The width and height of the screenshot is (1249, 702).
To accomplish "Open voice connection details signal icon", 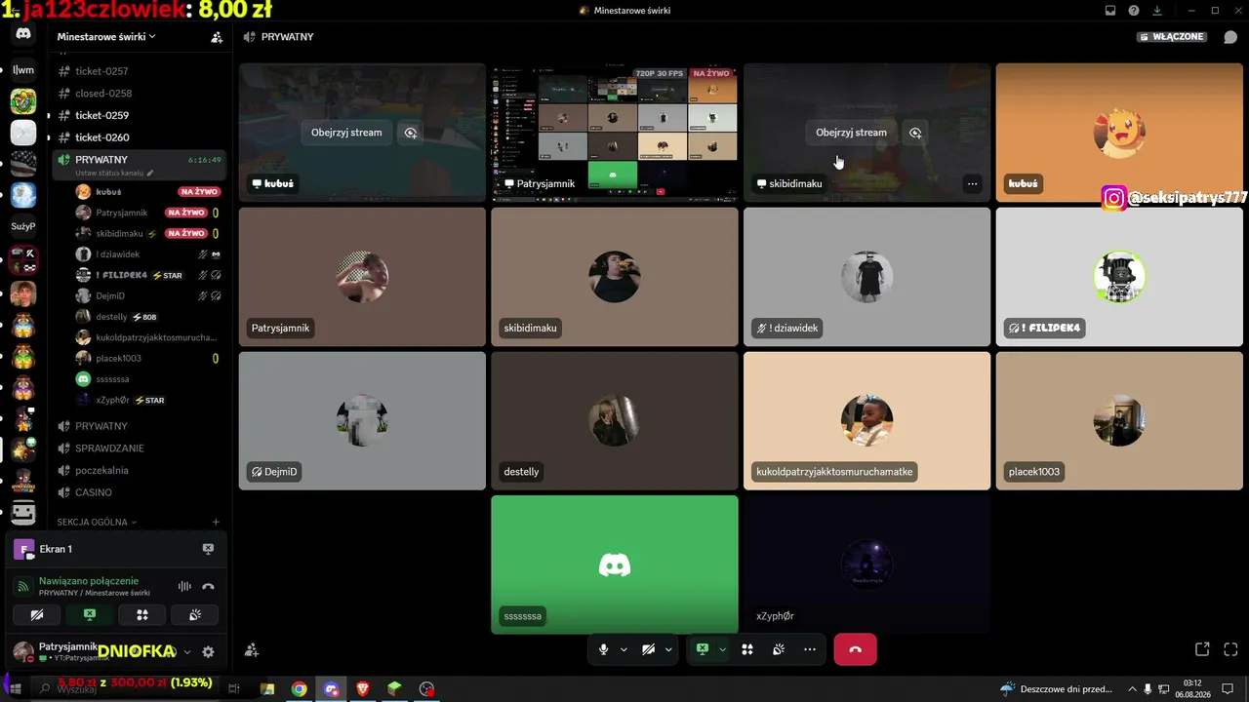I will [x=22, y=586].
